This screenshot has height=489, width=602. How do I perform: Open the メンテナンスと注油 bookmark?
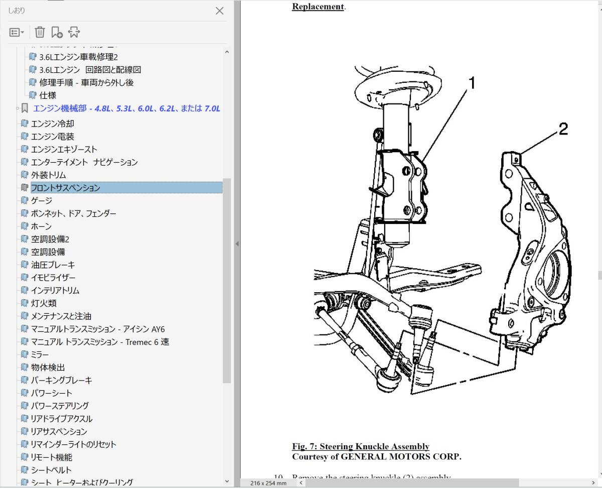[61, 316]
